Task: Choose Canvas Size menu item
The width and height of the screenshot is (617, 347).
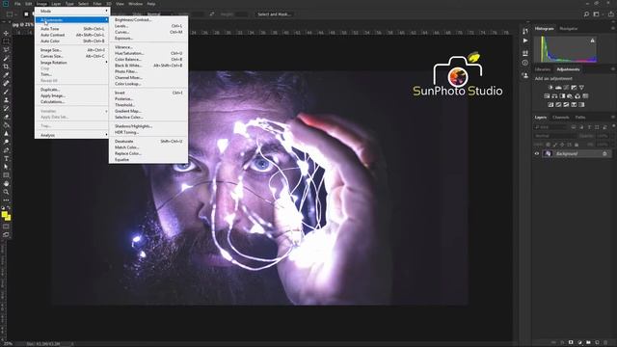Action: pos(72,56)
